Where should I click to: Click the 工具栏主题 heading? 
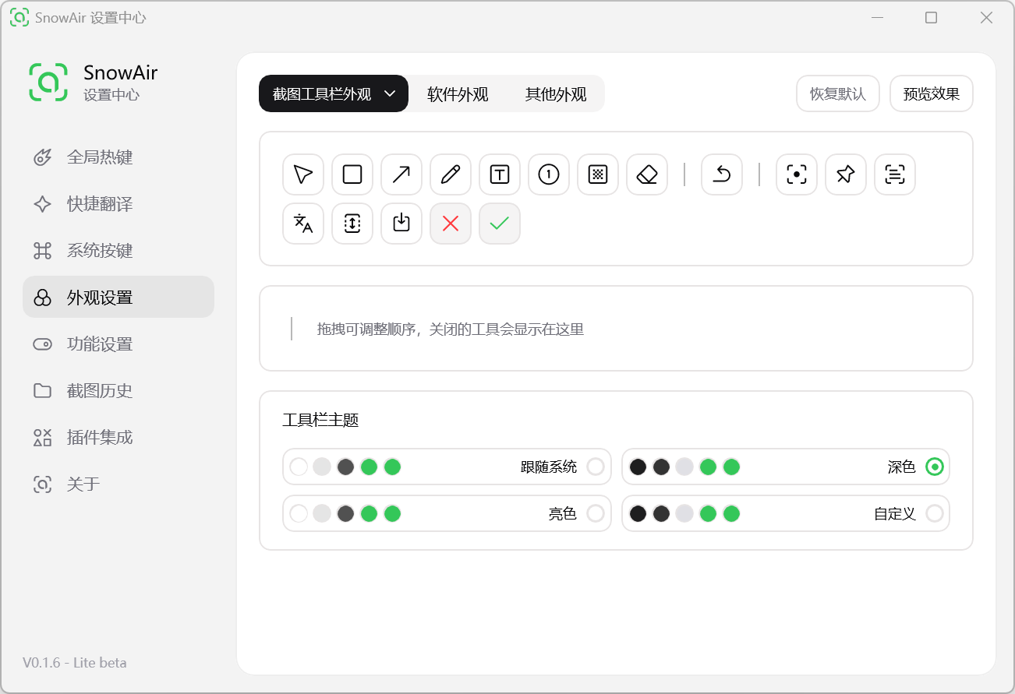pyautogui.click(x=320, y=421)
